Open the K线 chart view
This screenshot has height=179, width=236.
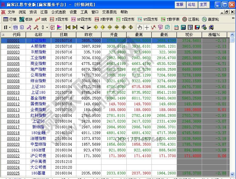tap(41, 19)
